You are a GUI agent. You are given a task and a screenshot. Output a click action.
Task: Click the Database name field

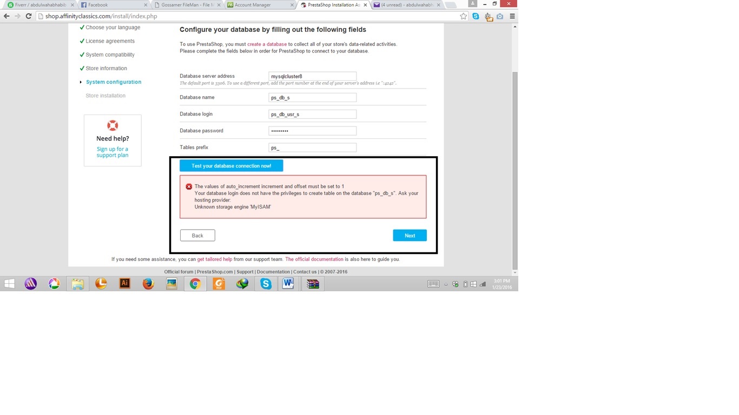pyautogui.click(x=313, y=97)
